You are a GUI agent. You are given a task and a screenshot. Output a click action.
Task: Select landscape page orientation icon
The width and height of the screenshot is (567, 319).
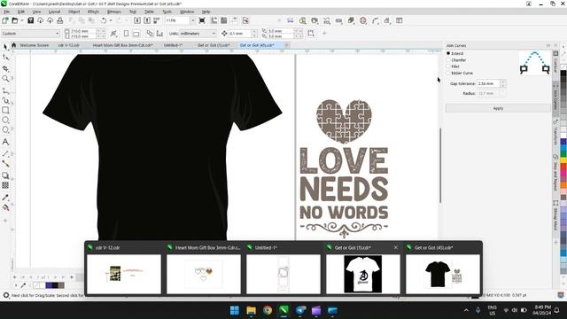point(136,34)
